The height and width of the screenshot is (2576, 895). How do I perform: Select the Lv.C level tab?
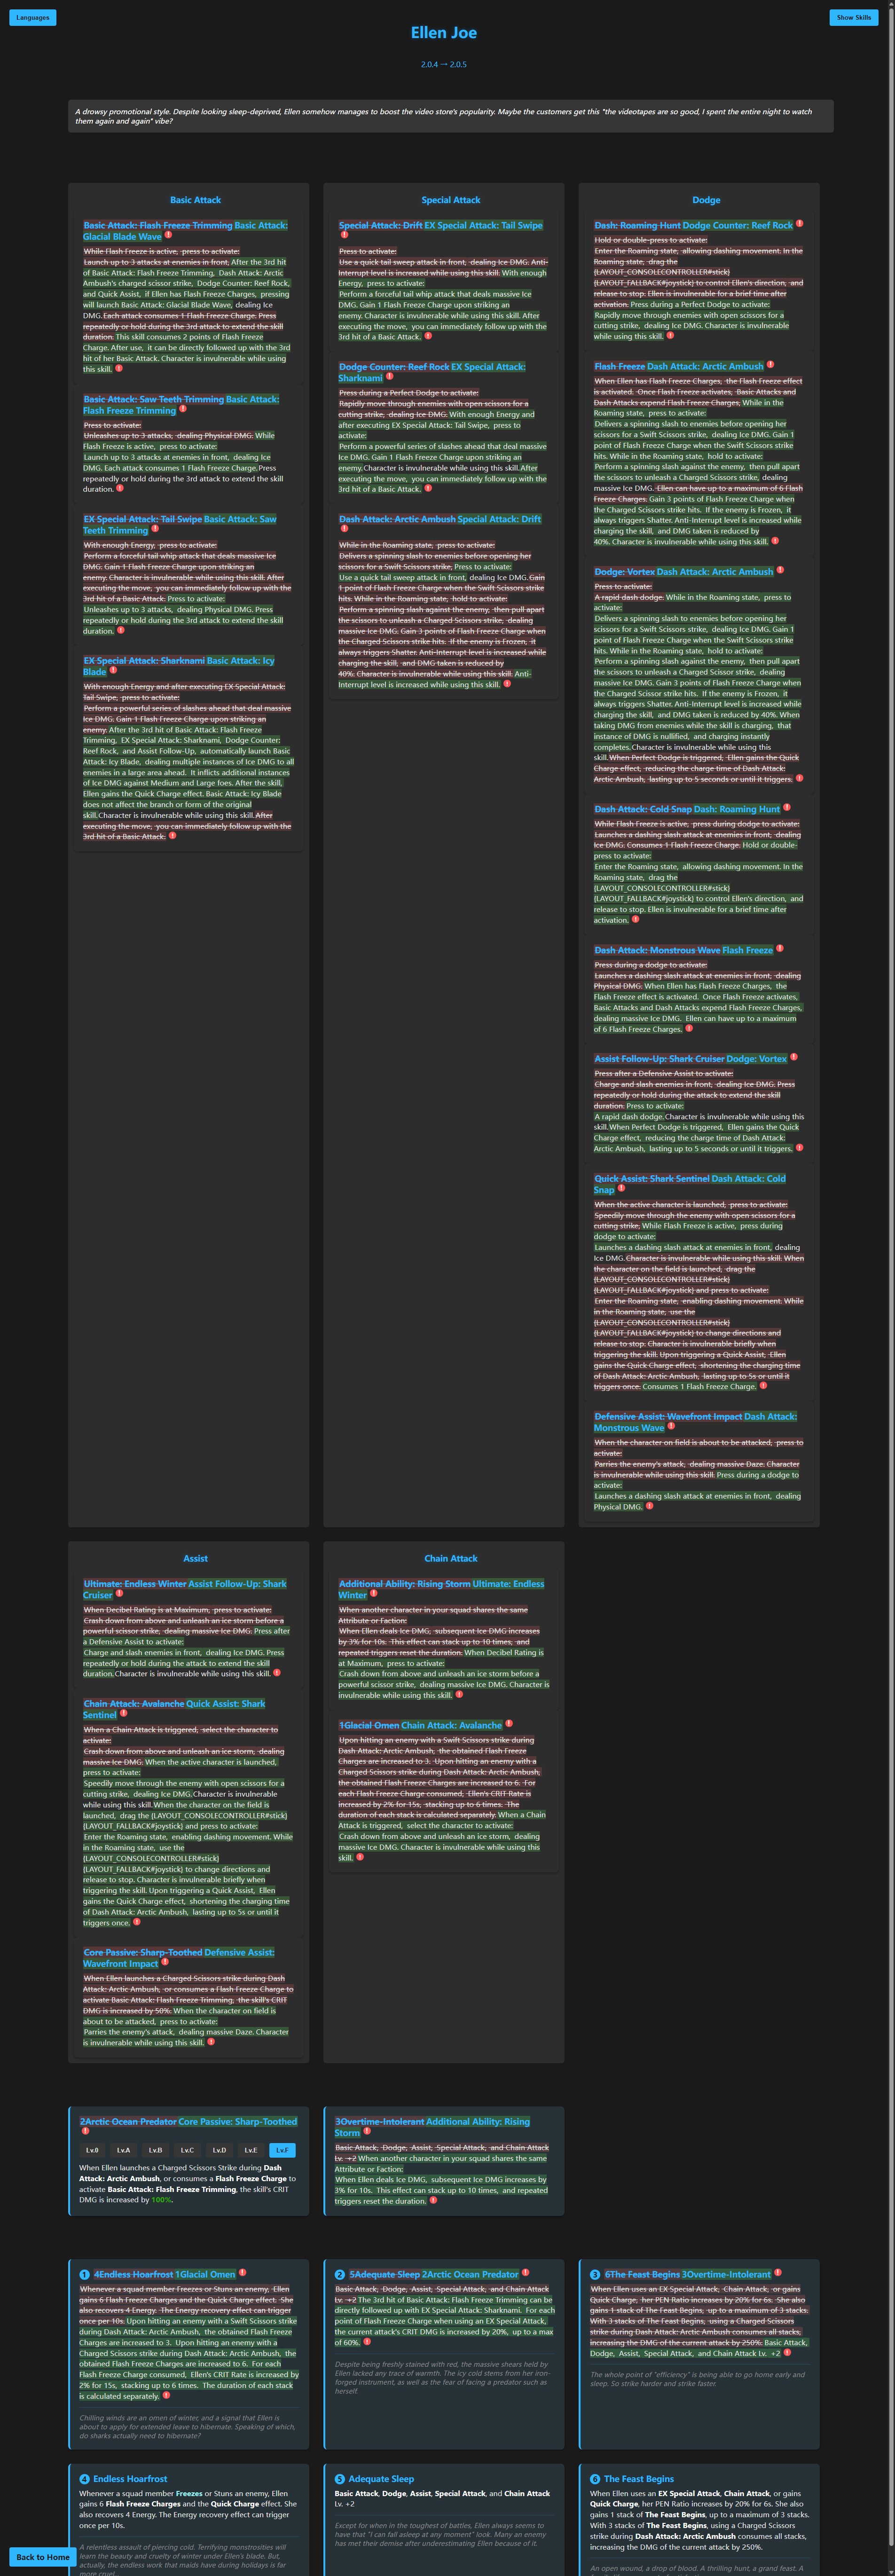(x=187, y=2150)
